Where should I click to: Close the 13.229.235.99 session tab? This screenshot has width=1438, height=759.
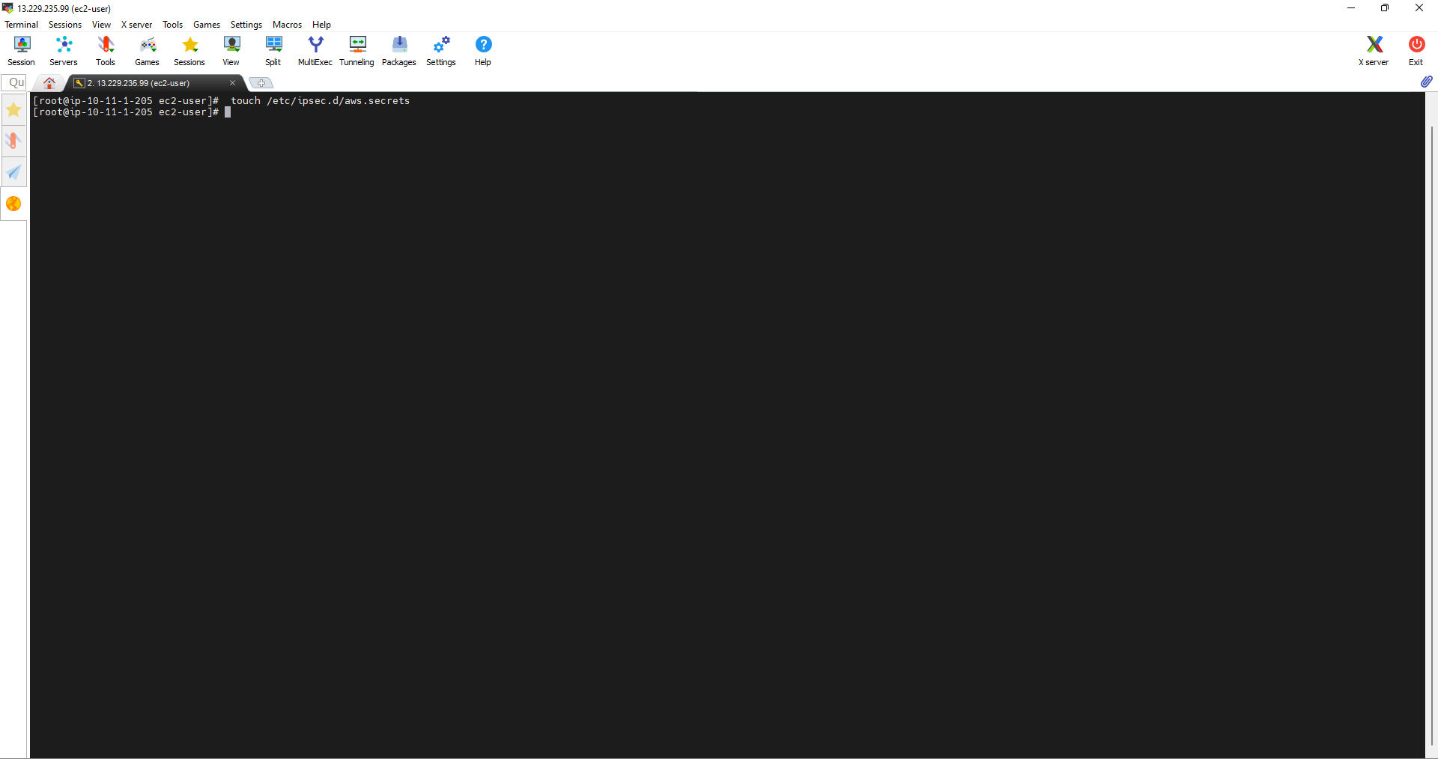[232, 83]
